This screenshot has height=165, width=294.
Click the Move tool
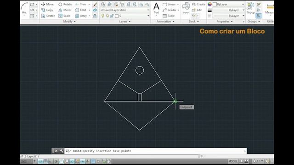[x=47, y=4]
